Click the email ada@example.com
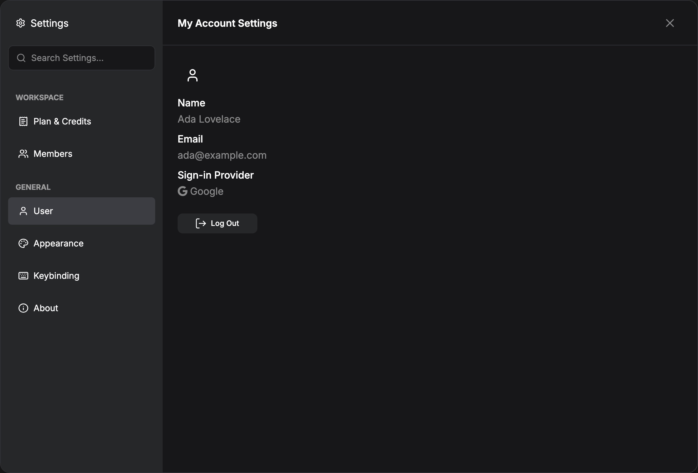698x473 pixels. click(222, 155)
